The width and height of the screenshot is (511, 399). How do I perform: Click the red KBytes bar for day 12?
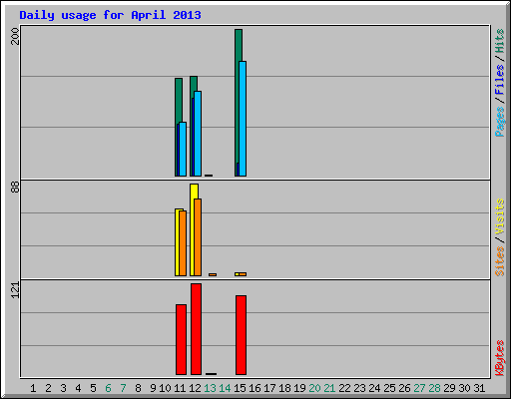coord(196,329)
